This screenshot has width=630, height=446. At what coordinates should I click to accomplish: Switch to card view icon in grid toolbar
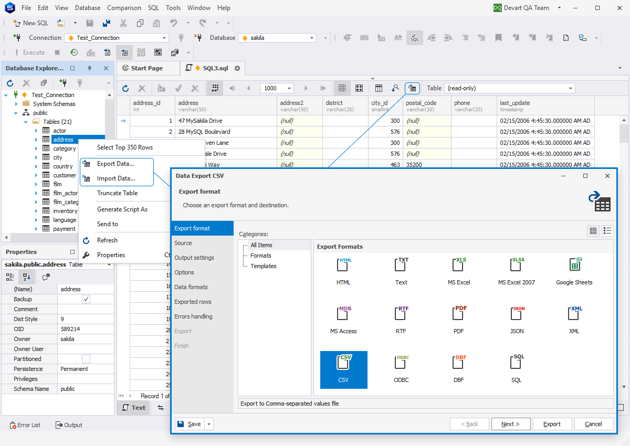click(x=359, y=88)
